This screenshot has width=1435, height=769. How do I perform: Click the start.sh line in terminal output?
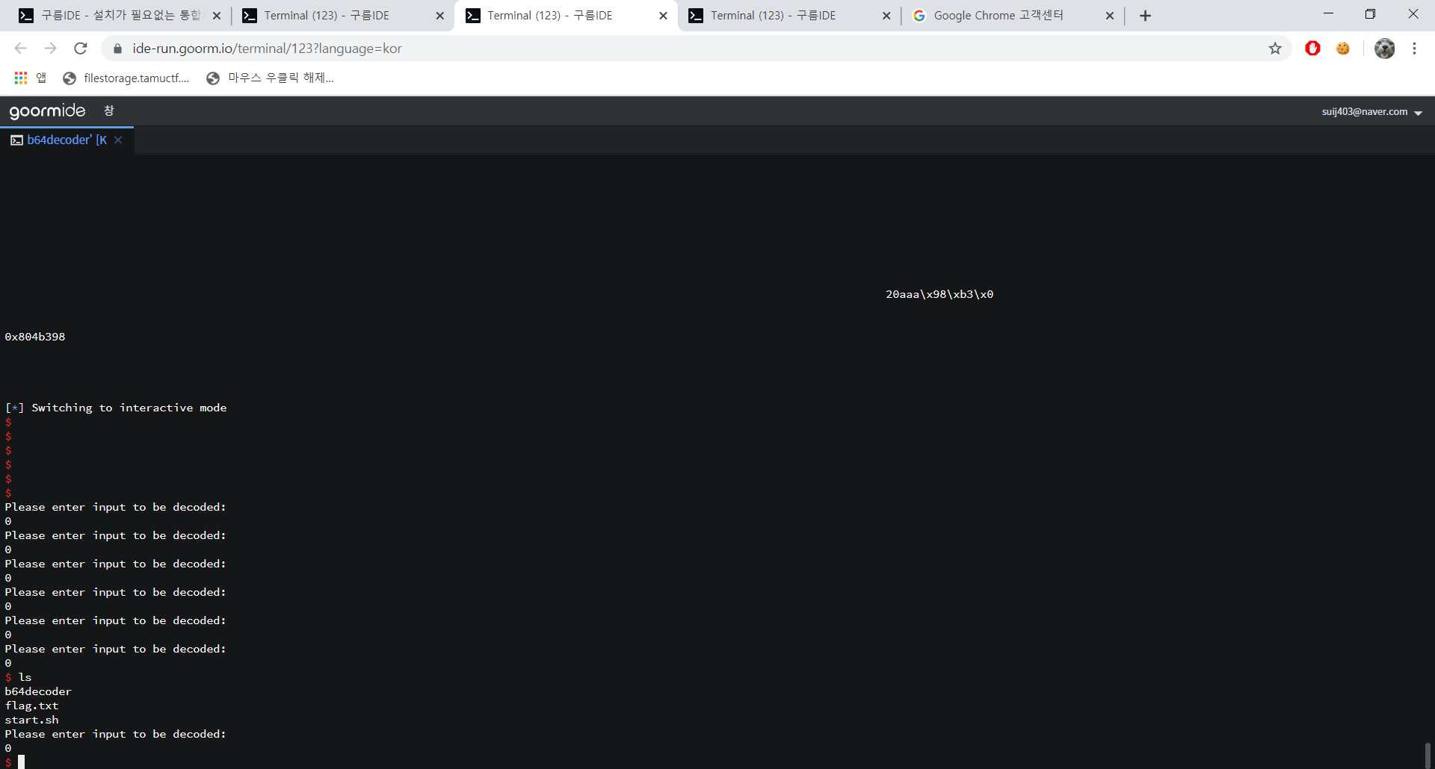tap(31, 720)
